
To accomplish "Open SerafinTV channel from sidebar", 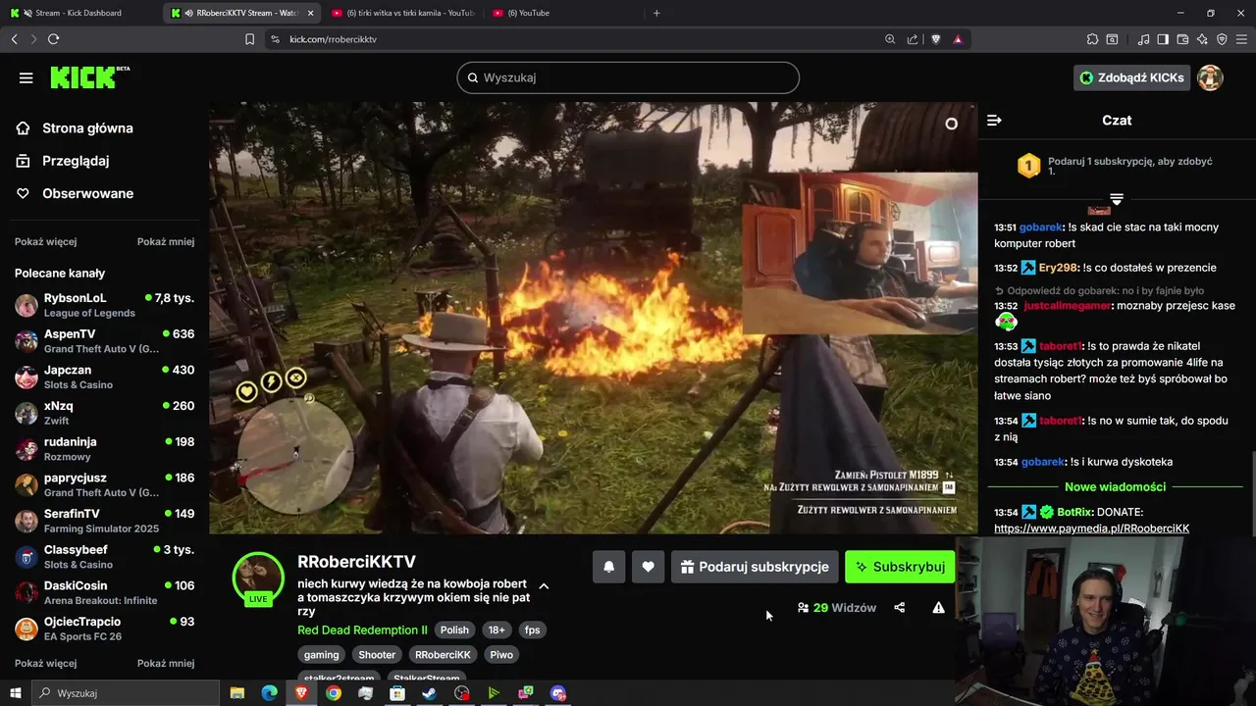I will click(x=104, y=521).
